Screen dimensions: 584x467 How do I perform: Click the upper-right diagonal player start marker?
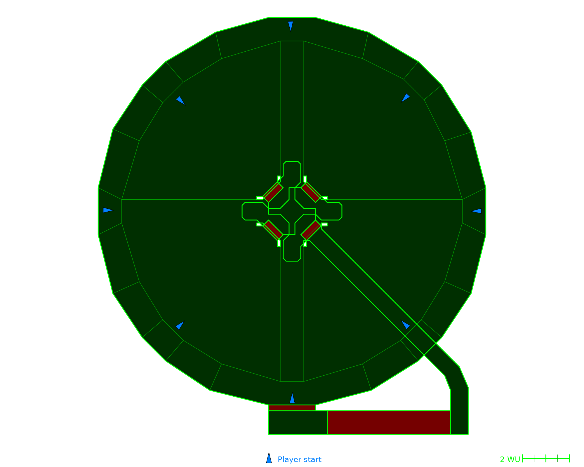click(405, 98)
